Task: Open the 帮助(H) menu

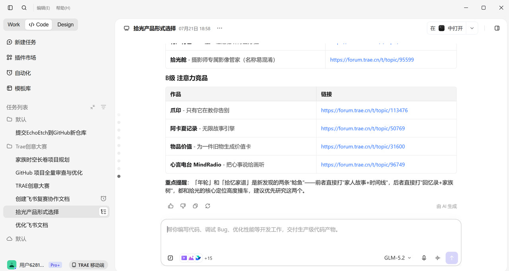Action: [63, 8]
